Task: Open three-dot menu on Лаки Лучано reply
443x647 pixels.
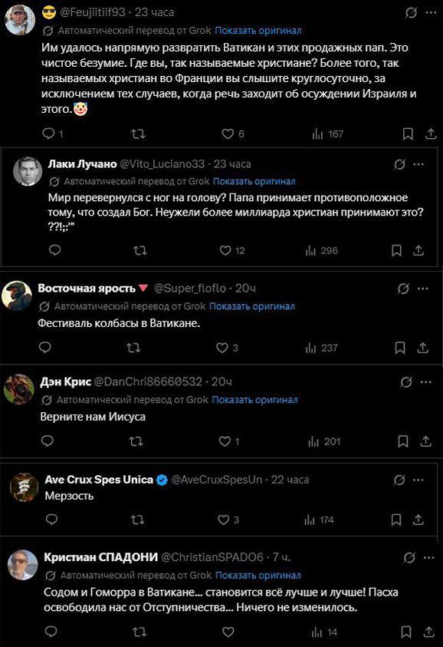Action: [418, 164]
